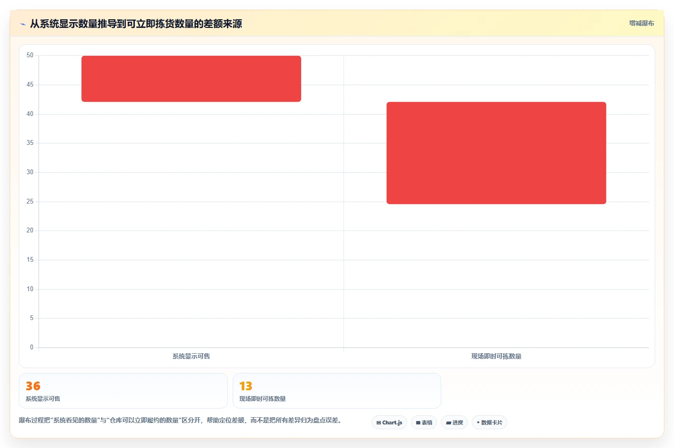674x448 pixels.
Task: Click the description text starting 瀑布过程把
Action: [181, 420]
